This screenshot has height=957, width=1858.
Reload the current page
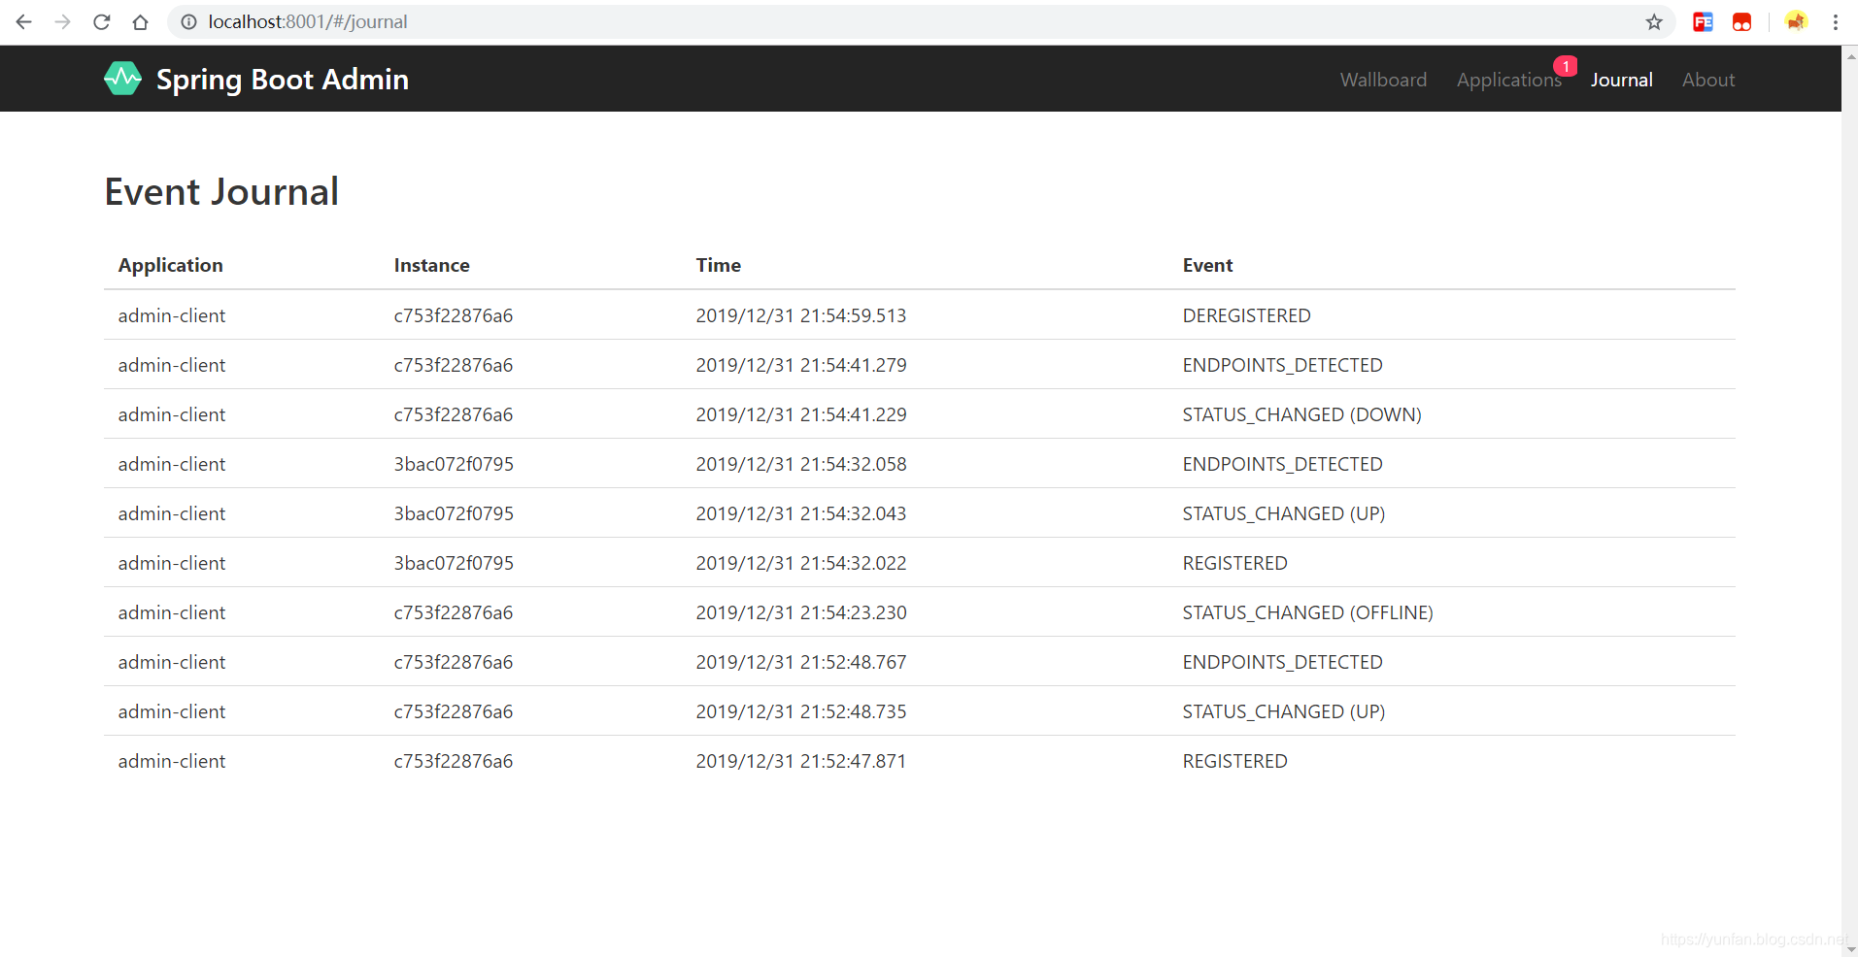(102, 22)
